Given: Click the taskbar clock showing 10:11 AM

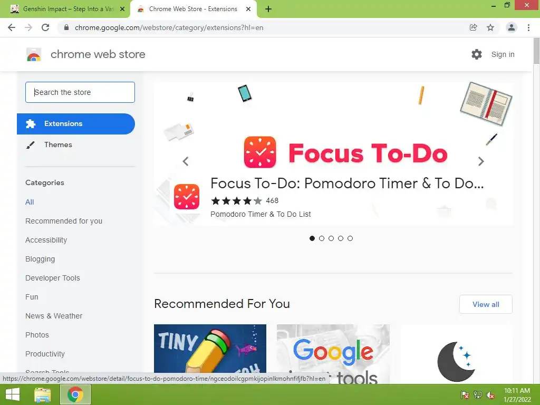Looking at the screenshot, I should point(517,394).
